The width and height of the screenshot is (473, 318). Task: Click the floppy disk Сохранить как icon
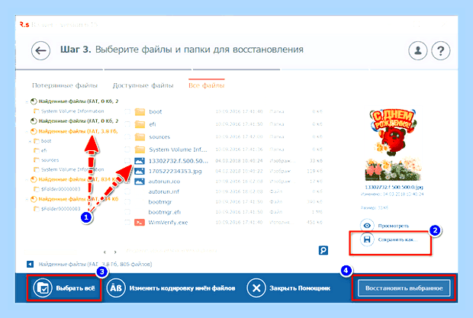367,239
